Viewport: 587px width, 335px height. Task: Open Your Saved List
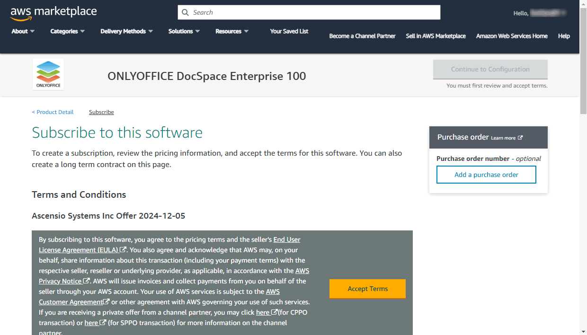coord(289,31)
